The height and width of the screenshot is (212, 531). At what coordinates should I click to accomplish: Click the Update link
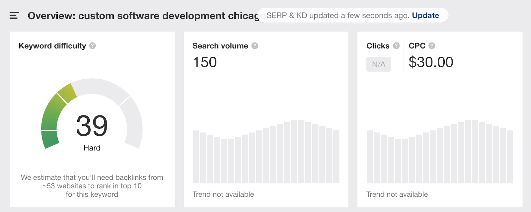(x=425, y=16)
